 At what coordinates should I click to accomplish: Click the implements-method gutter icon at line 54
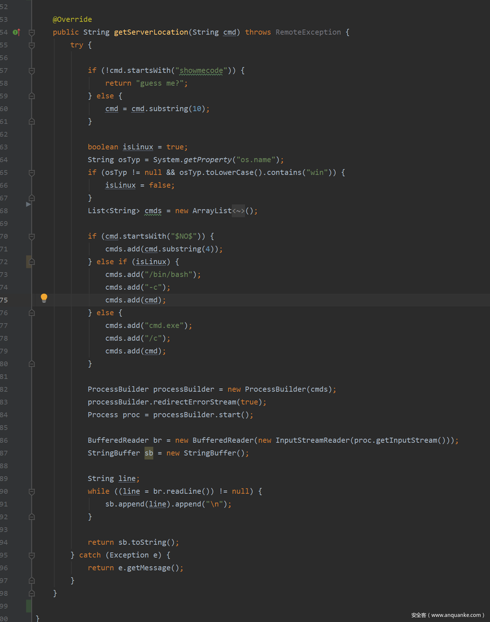tap(16, 32)
